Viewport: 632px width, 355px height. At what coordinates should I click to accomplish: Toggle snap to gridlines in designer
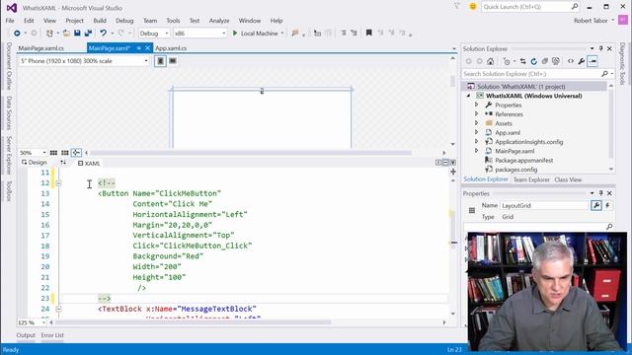(65, 153)
